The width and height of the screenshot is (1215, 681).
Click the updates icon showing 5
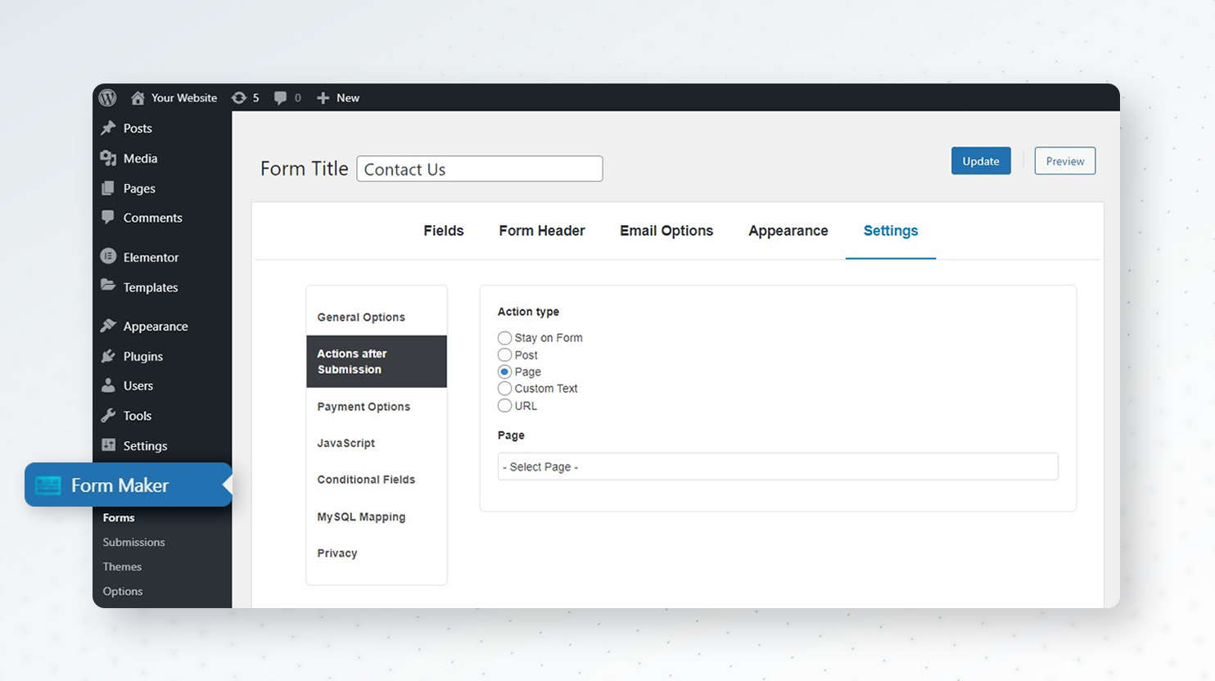238,97
